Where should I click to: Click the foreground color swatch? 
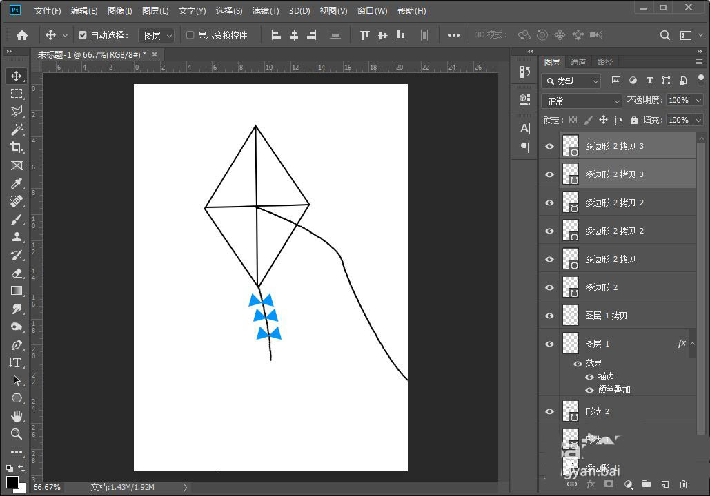12,482
